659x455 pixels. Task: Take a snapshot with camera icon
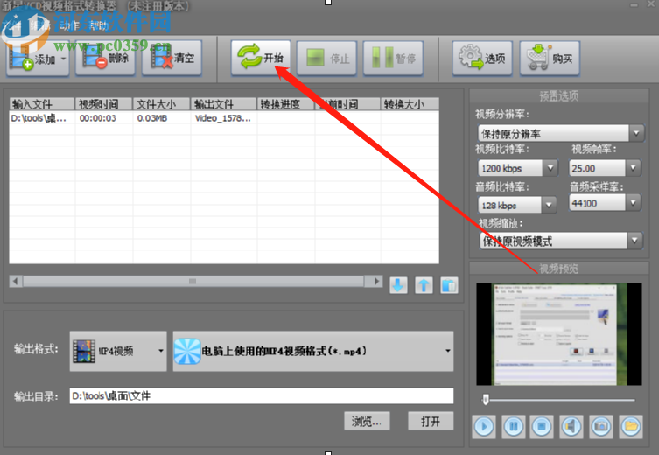[601, 427]
